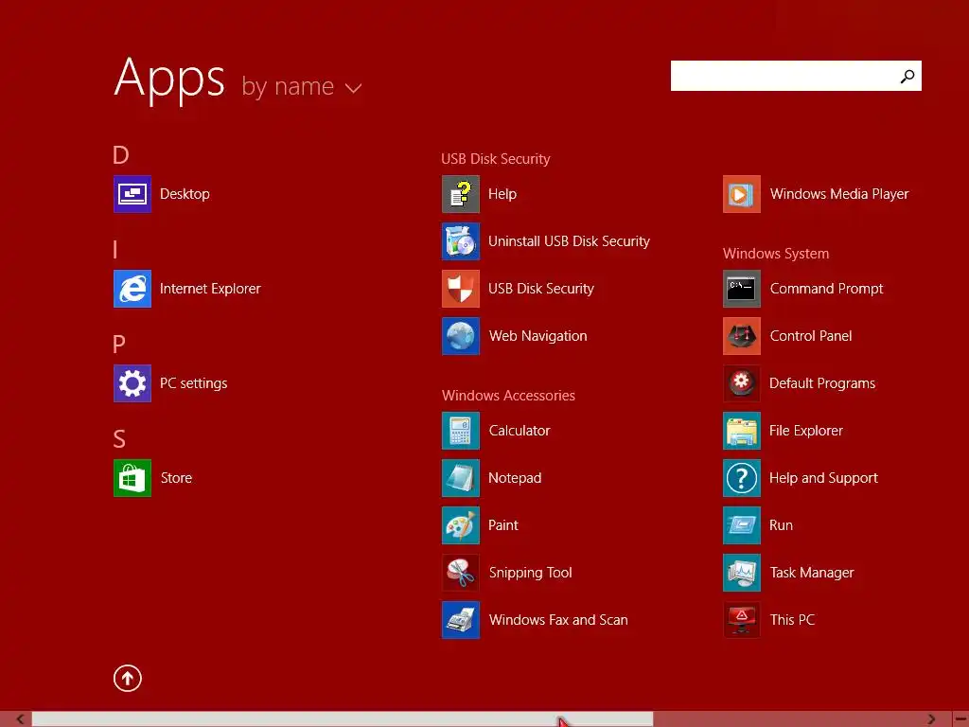The height and width of the screenshot is (727, 969).
Task: Click the search magnifier icon
Action: 907,76
